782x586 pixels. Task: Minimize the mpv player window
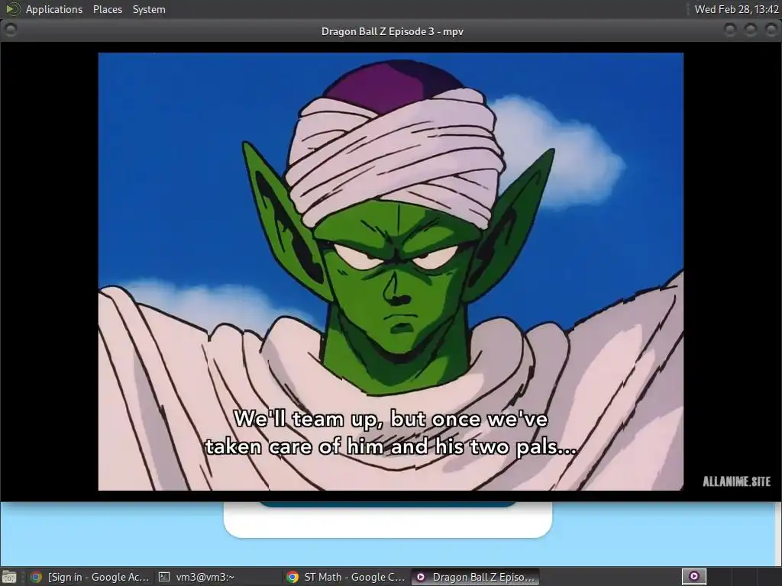[730, 30]
